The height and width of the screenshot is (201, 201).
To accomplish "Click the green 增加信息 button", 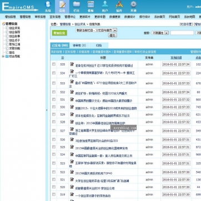I will click(x=59, y=33).
